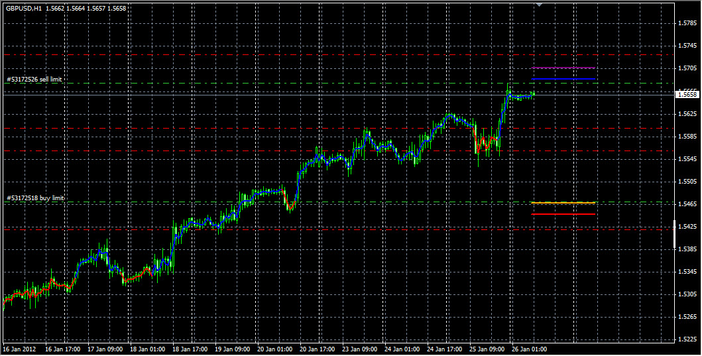
Task: Select the topmost red dash-dot horizontal line
Action: [339, 55]
